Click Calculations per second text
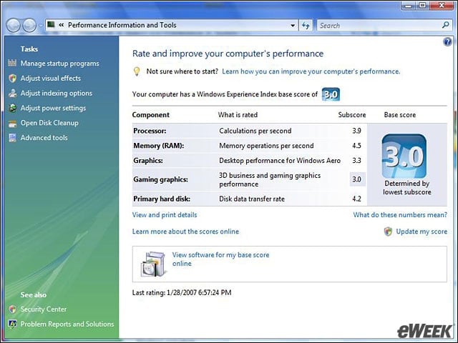The height and width of the screenshot is (343, 458). click(x=255, y=131)
